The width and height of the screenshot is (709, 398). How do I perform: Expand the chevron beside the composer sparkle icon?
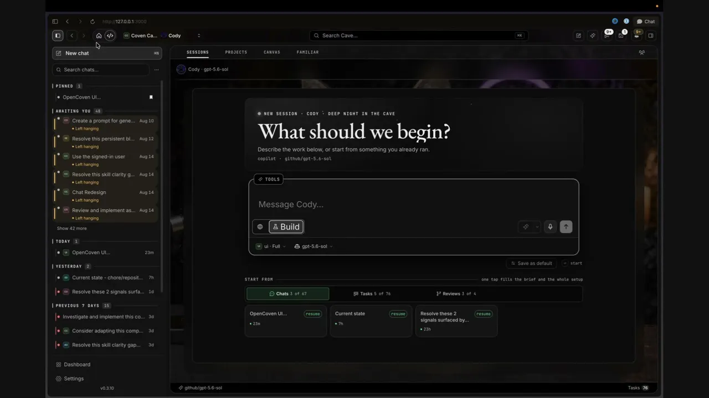(537, 227)
